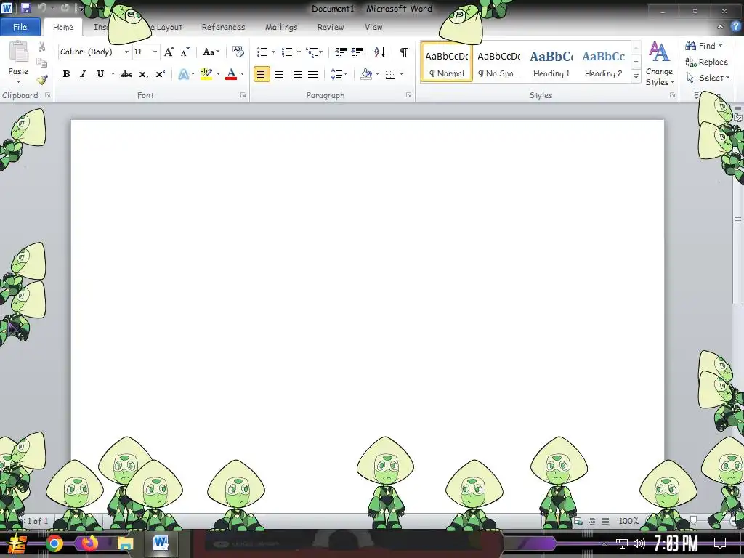This screenshot has width=744, height=558.
Task: Align text to the right
Action: [296, 74]
